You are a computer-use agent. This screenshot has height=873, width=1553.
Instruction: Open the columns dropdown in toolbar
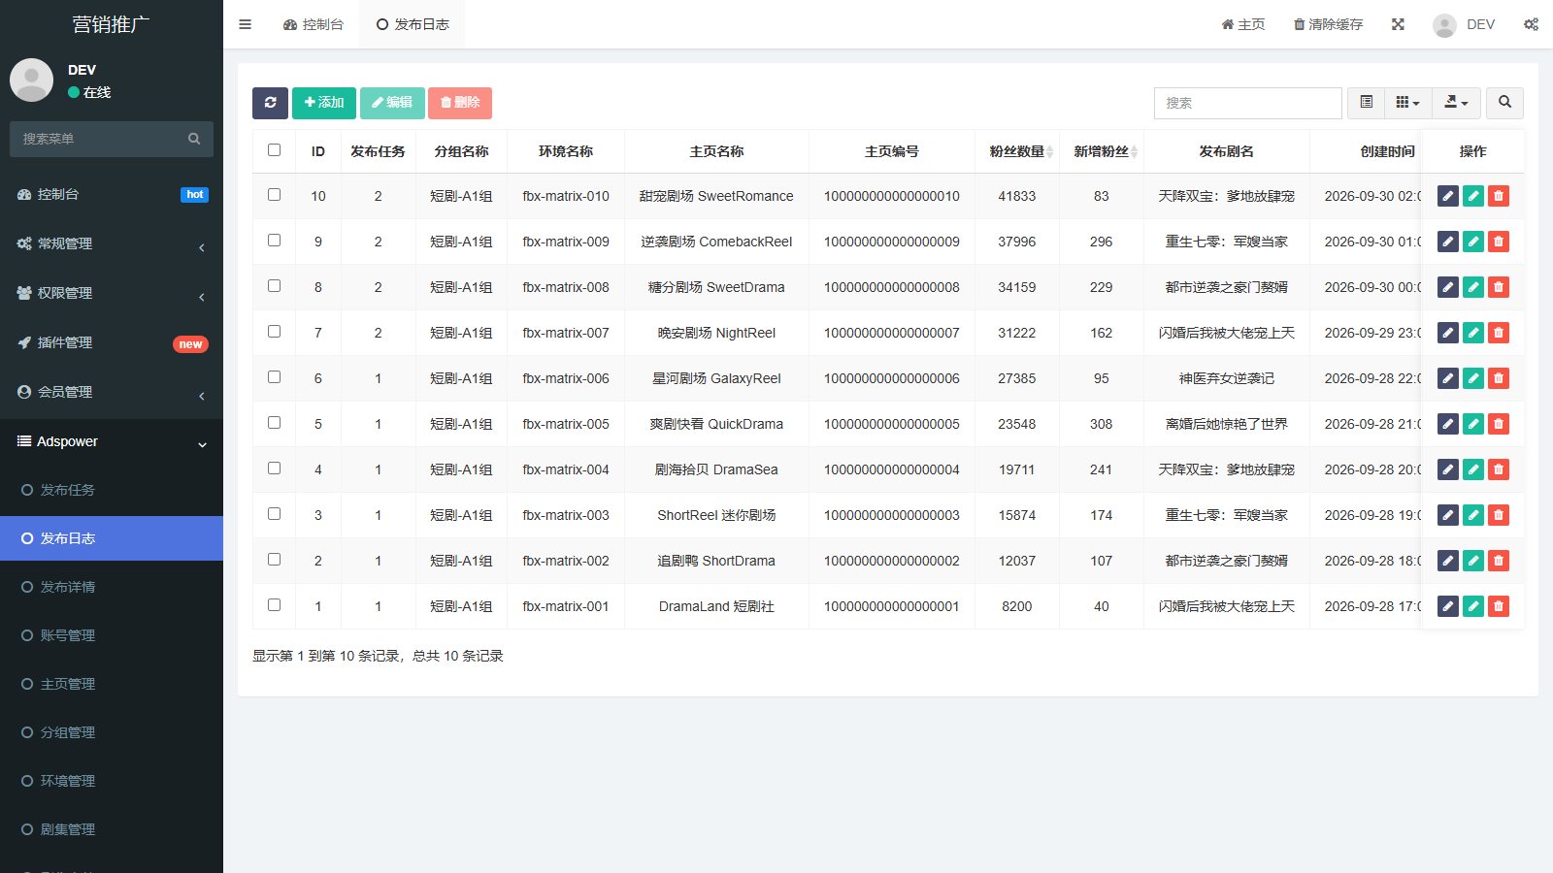pyautogui.click(x=1407, y=103)
